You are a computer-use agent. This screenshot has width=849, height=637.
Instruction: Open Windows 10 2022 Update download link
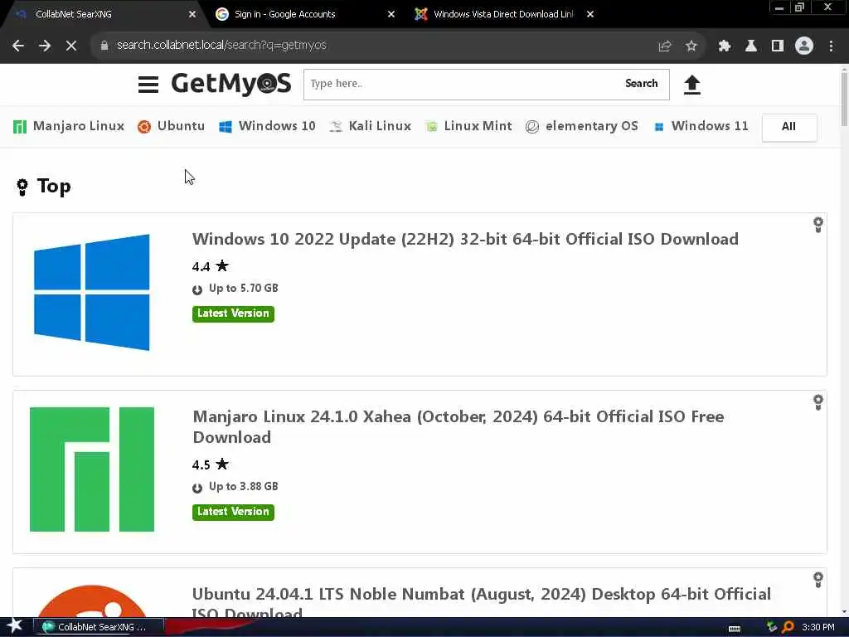point(465,240)
